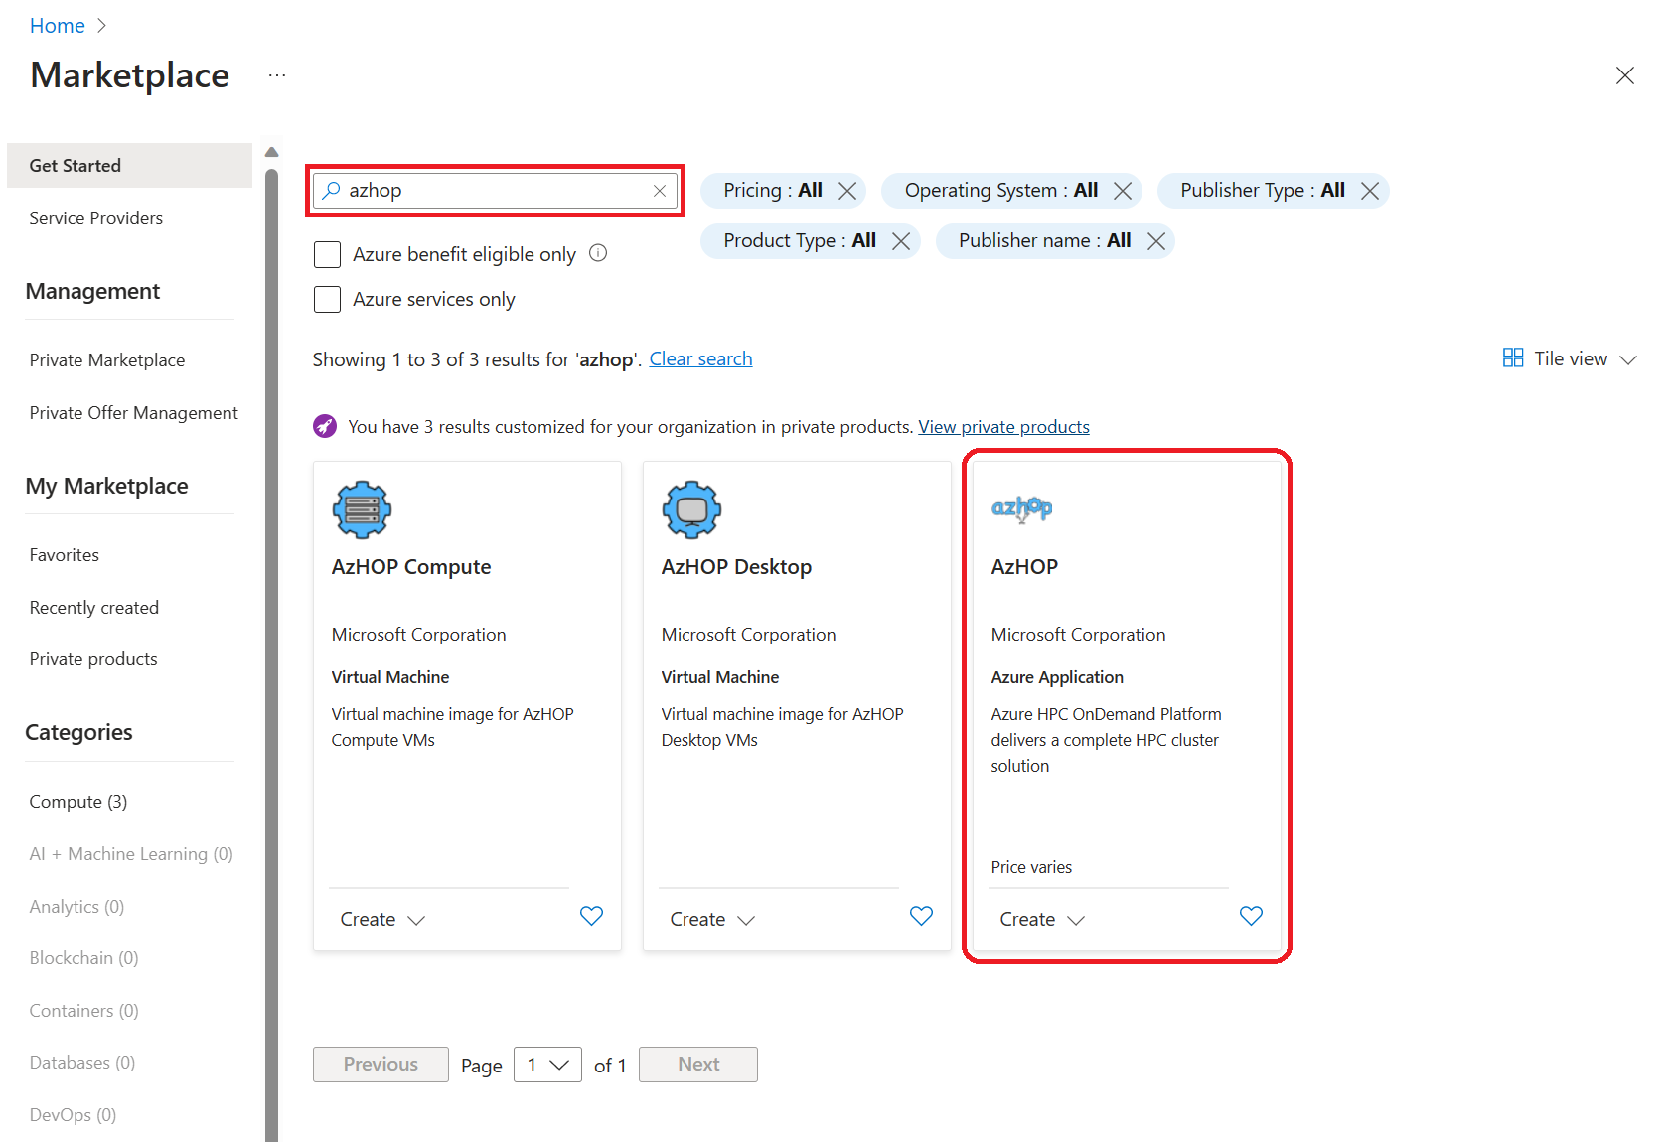The width and height of the screenshot is (1675, 1142).
Task: Remove the Publisher name filter
Action: point(1156,241)
